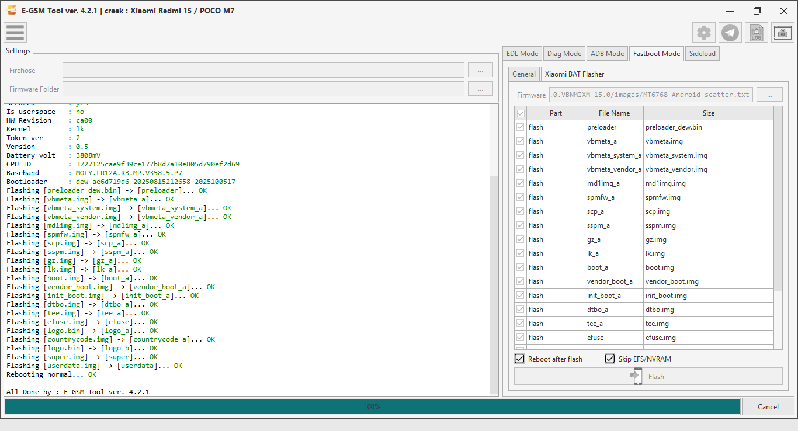The image size is (798, 431).
Task: Uncheck the boot_a row checkbox
Action: (521, 267)
